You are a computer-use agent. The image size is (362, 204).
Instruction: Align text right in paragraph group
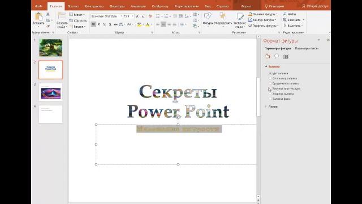point(169,24)
